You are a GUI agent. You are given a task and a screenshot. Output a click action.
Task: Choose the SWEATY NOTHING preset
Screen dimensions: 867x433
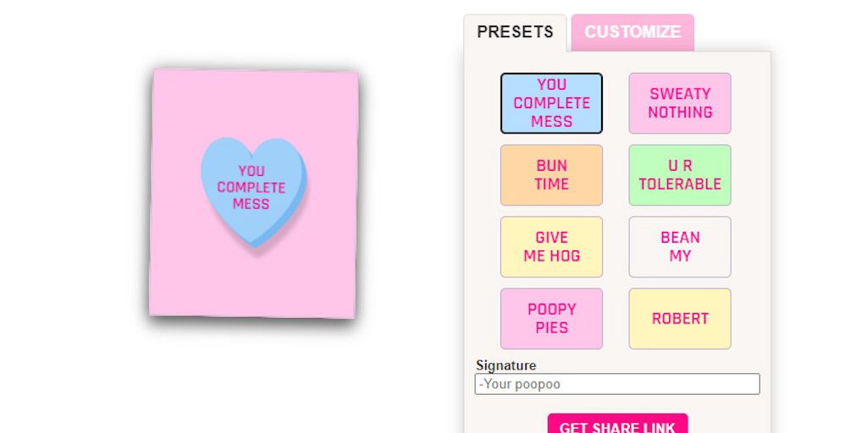point(680,103)
